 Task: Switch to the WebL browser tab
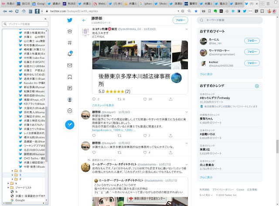100,3
